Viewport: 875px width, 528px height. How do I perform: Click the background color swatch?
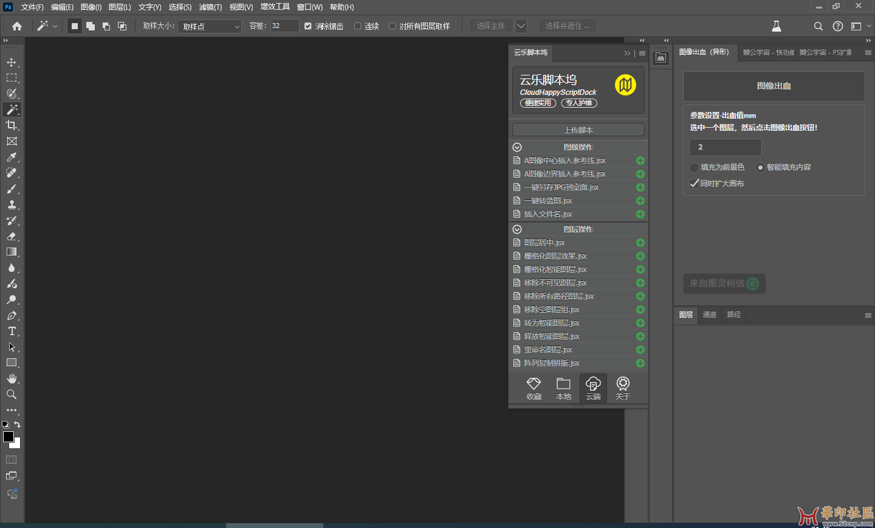16,445
